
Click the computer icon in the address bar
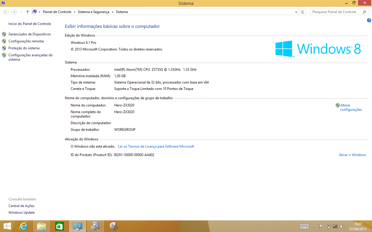point(35,12)
